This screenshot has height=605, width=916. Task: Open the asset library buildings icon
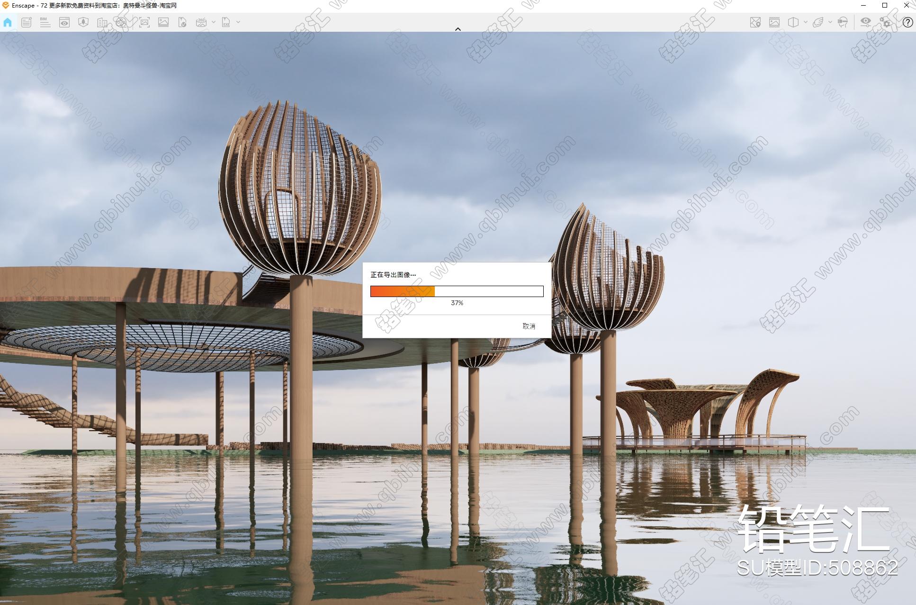(x=102, y=22)
